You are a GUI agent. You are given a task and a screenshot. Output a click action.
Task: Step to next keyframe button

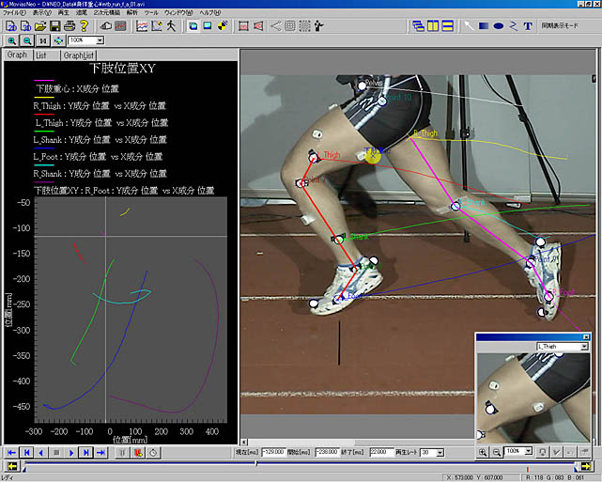pos(86,453)
